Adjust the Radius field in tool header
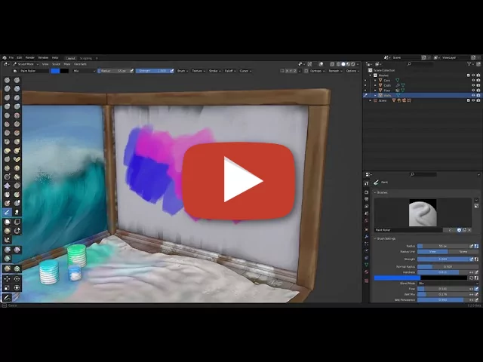Screen dimensions: 483x362 tap(113, 71)
